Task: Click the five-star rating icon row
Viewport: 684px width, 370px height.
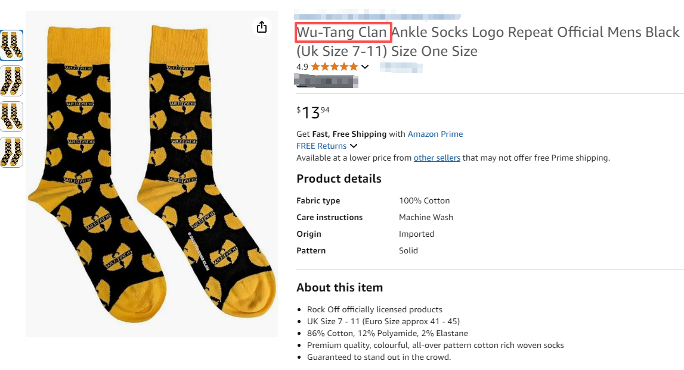Action: click(x=335, y=66)
